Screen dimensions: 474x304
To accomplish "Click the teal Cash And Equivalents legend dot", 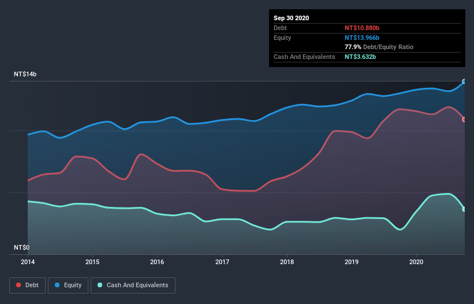I will click(x=100, y=285).
